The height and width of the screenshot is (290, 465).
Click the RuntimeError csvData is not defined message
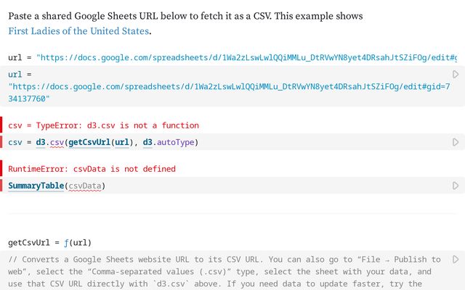(92, 169)
